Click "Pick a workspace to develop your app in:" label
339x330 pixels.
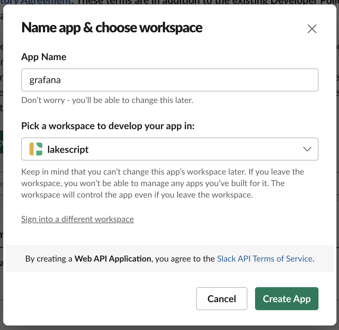tap(108, 126)
